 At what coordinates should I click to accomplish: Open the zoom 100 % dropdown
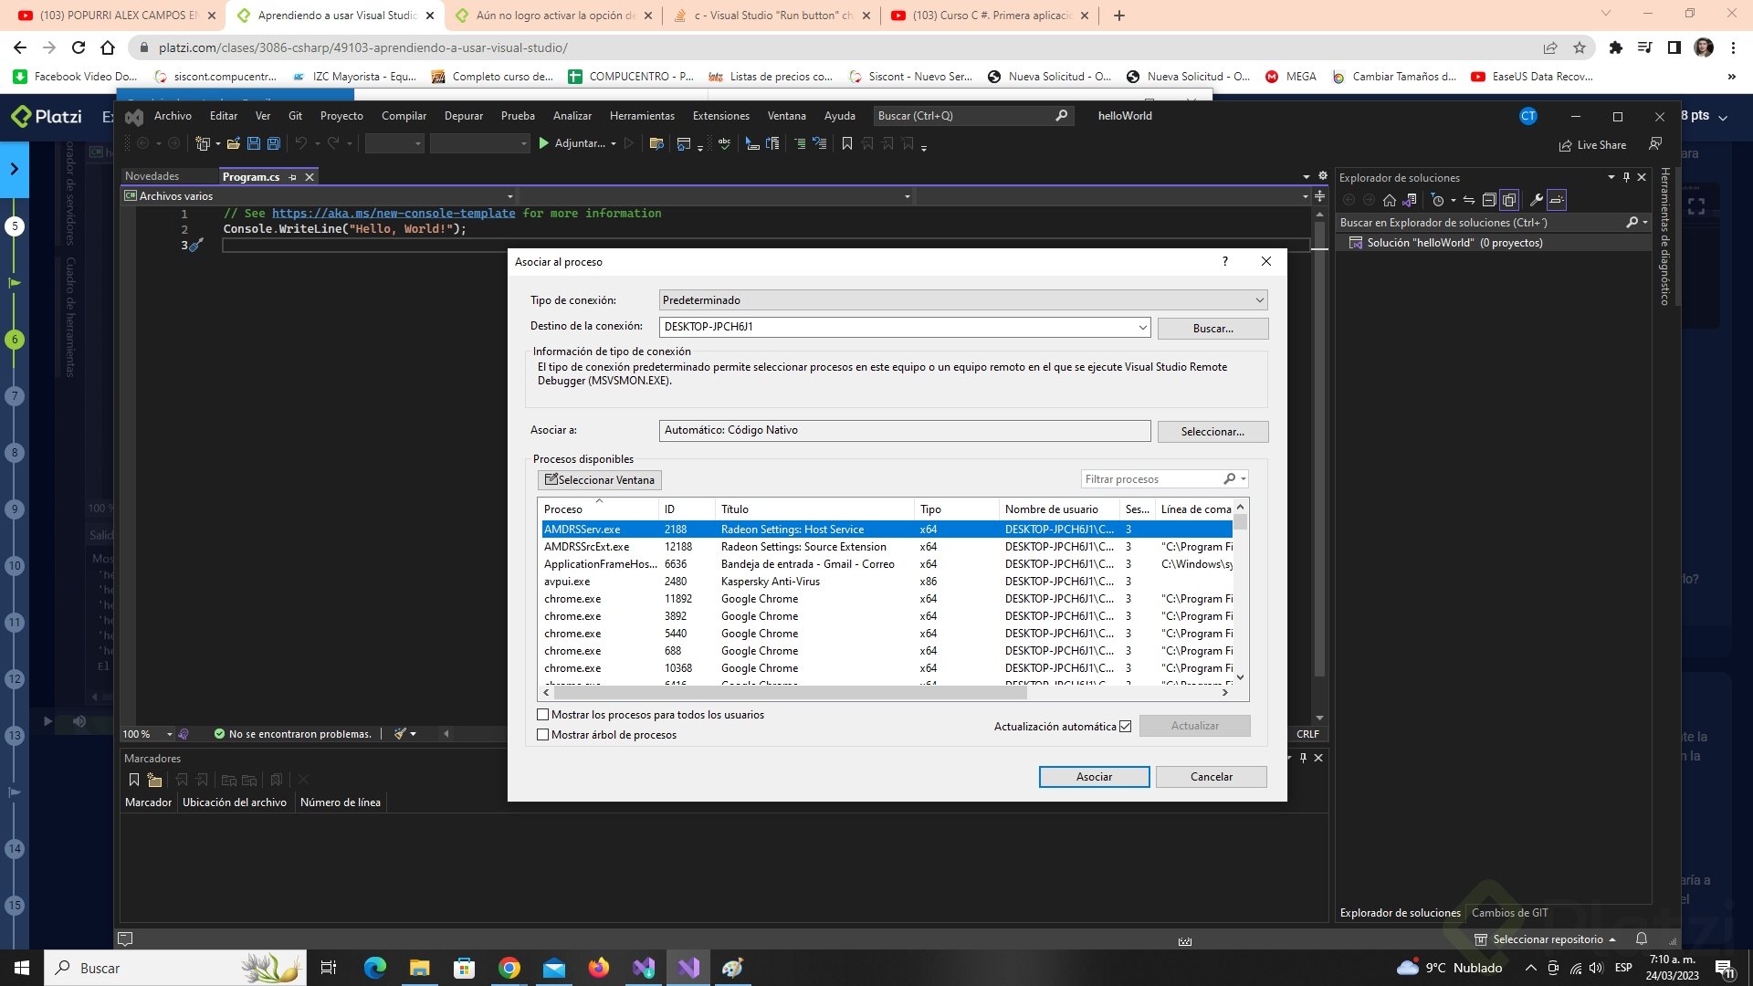[169, 734]
